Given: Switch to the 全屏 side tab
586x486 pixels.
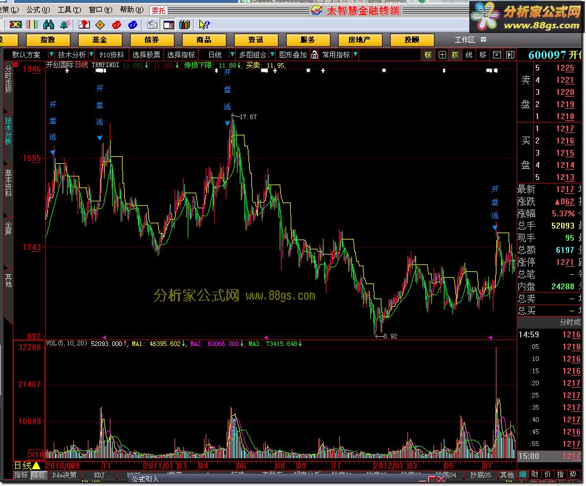Looking at the screenshot, I should point(8,228).
